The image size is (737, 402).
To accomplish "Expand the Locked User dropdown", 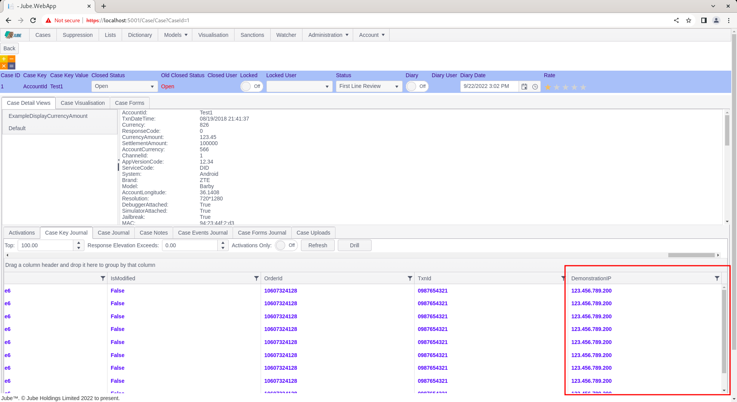I will [x=327, y=86].
